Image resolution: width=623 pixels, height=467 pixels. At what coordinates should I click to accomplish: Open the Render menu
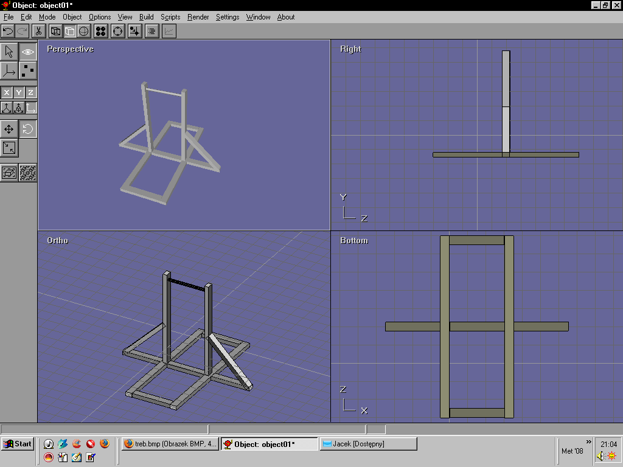click(x=198, y=17)
